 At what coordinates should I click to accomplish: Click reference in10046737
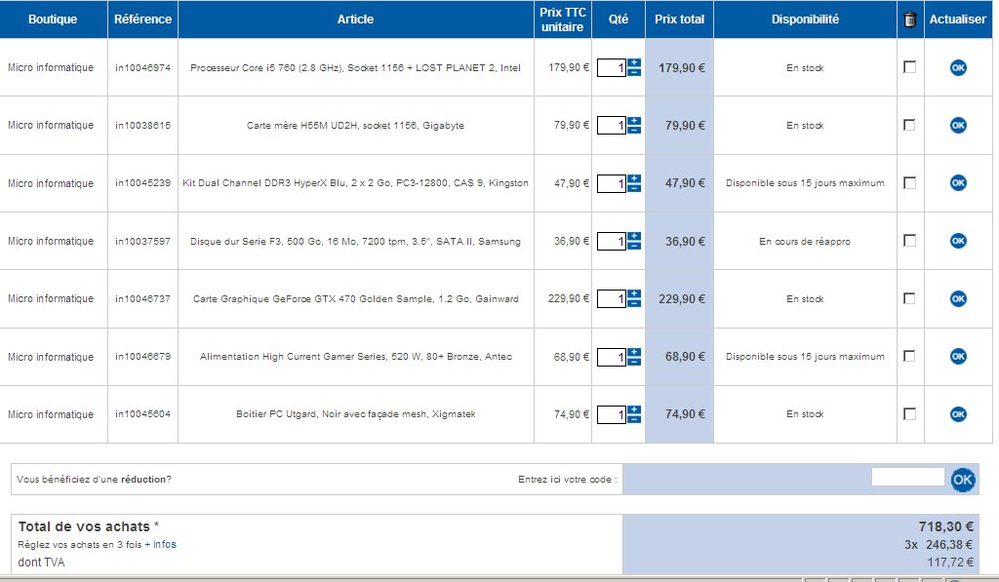pyautogui.click(x=142, y=298)
